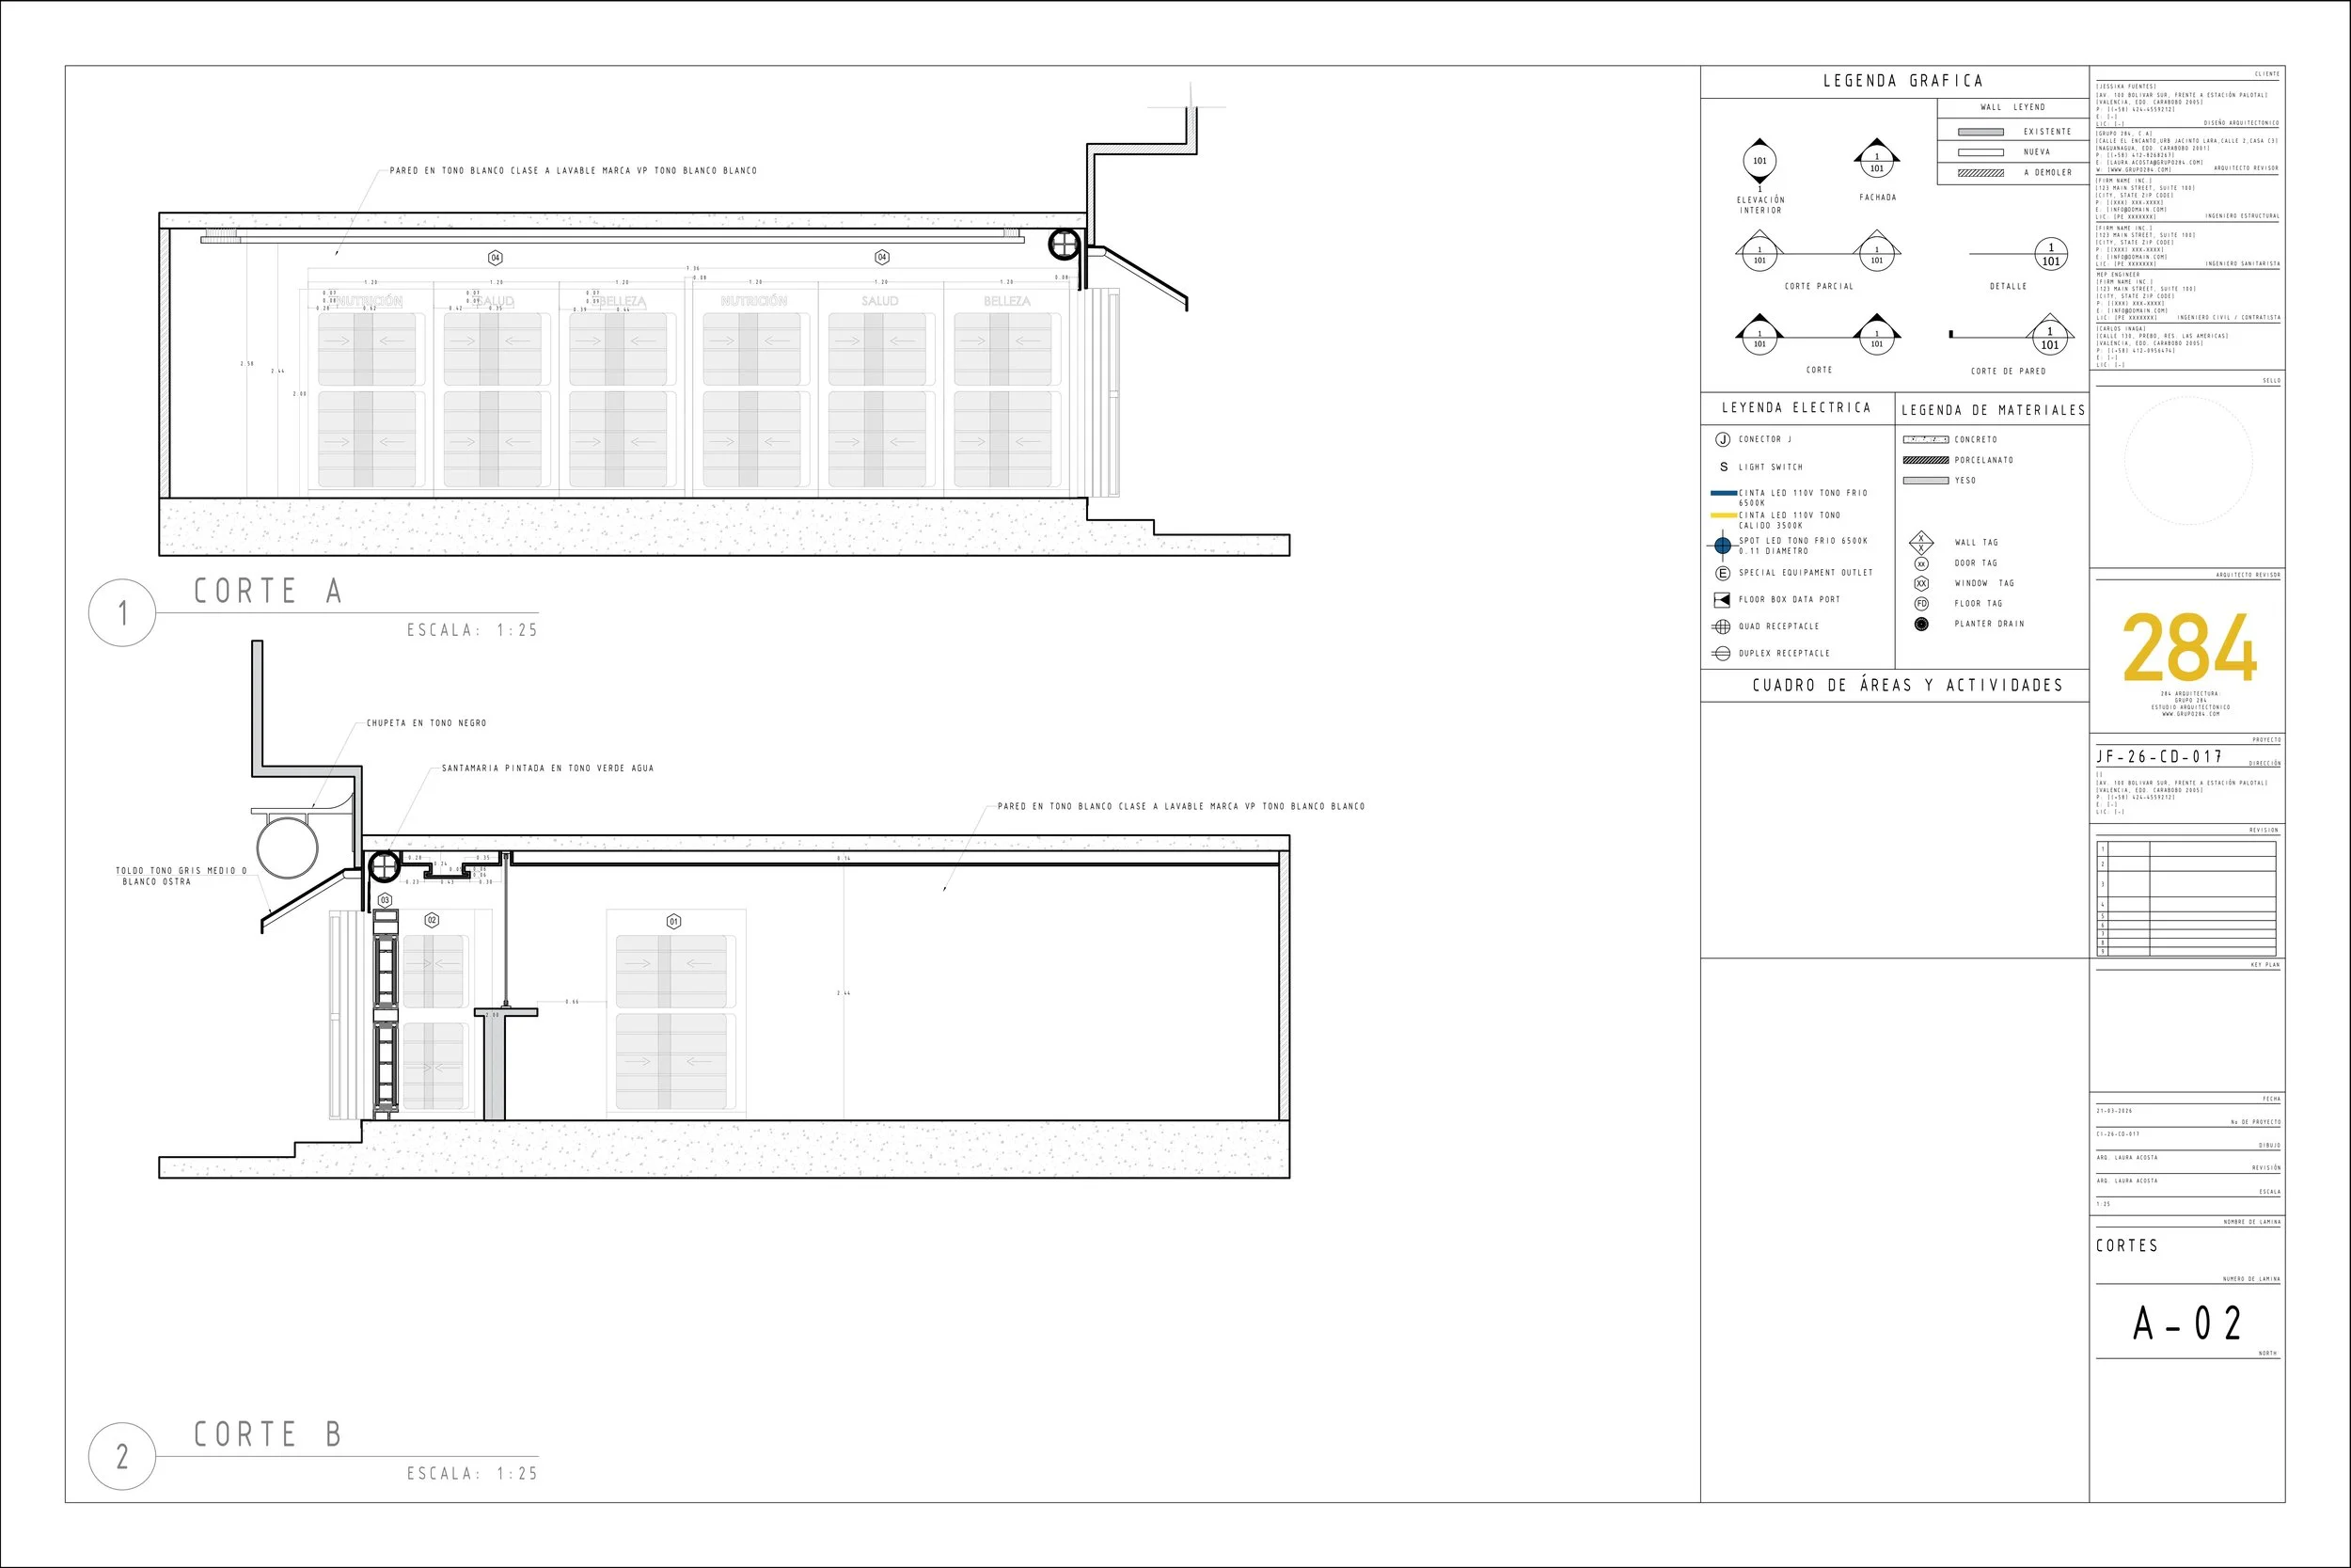Click the Floor Tag FD symbol
The image size is (2351, 1568).
coord(1921,604)
